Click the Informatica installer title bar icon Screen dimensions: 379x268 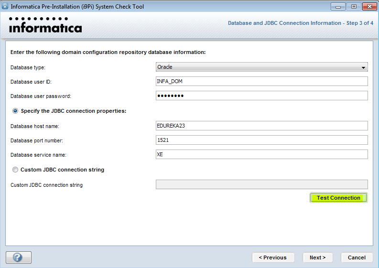(5, 6)
